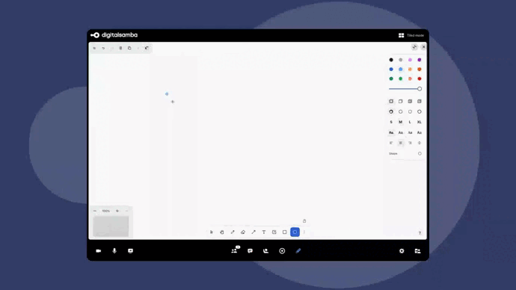Click the minimap thumbnail preview
This screenshot has width=516, height=290.
pos(111,226)
